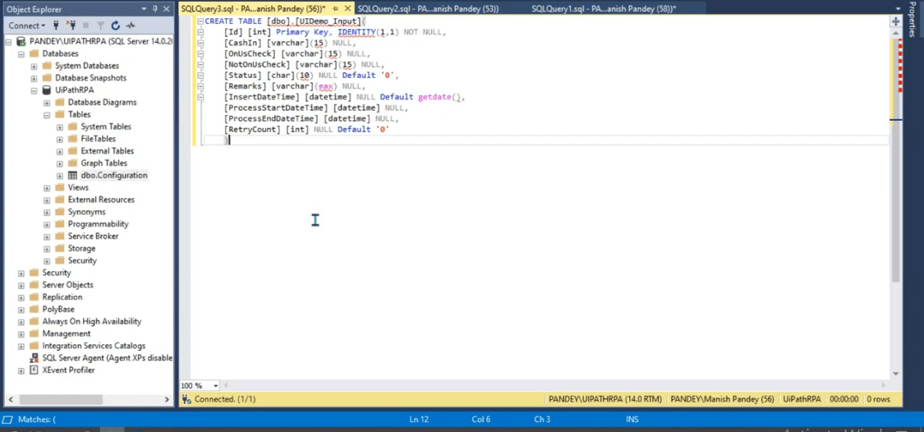This screenshot has width=924, height=432.
Task: Click the editor scroll up arrow
Action: [x=896, y=32]
